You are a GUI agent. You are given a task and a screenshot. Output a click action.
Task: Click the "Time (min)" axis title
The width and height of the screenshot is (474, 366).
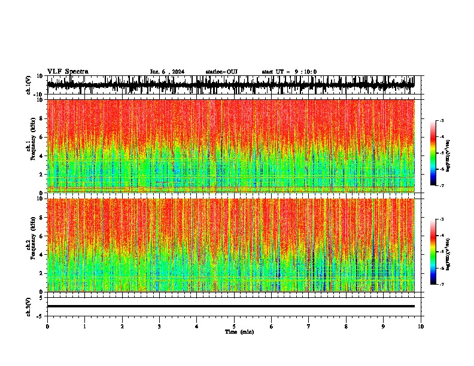click(x=239, y=332)
